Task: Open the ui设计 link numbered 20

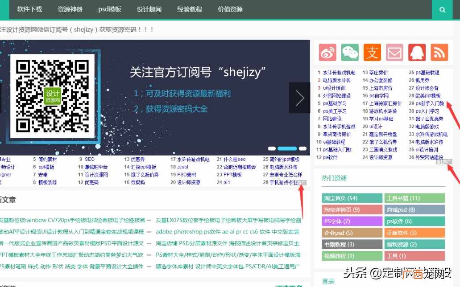Action: (x=376, y=127)
